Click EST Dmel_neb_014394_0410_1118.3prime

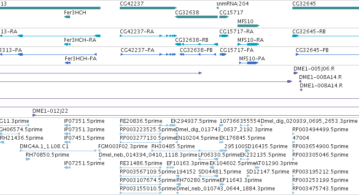tap(148, 155)
